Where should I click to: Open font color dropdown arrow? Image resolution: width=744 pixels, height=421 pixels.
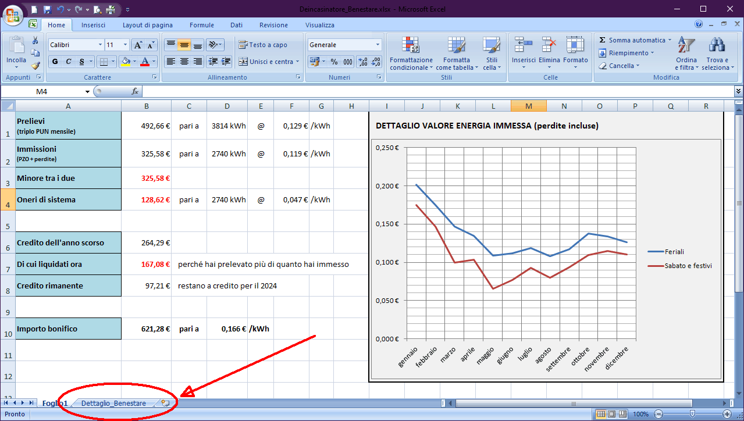[154, 62]
